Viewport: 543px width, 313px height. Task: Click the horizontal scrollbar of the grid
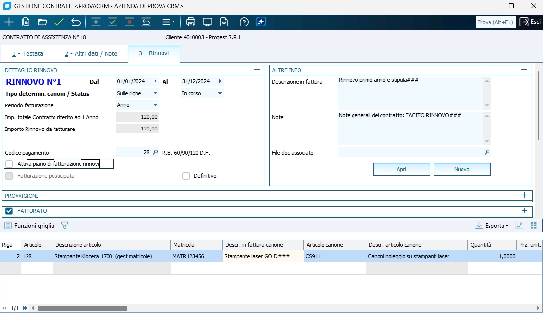point(82,308)
